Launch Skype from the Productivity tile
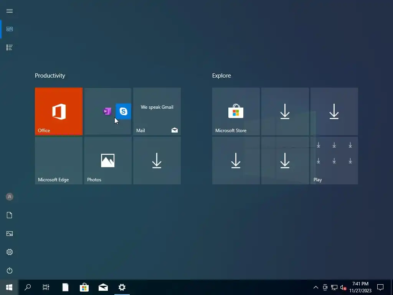 point(123,111)
